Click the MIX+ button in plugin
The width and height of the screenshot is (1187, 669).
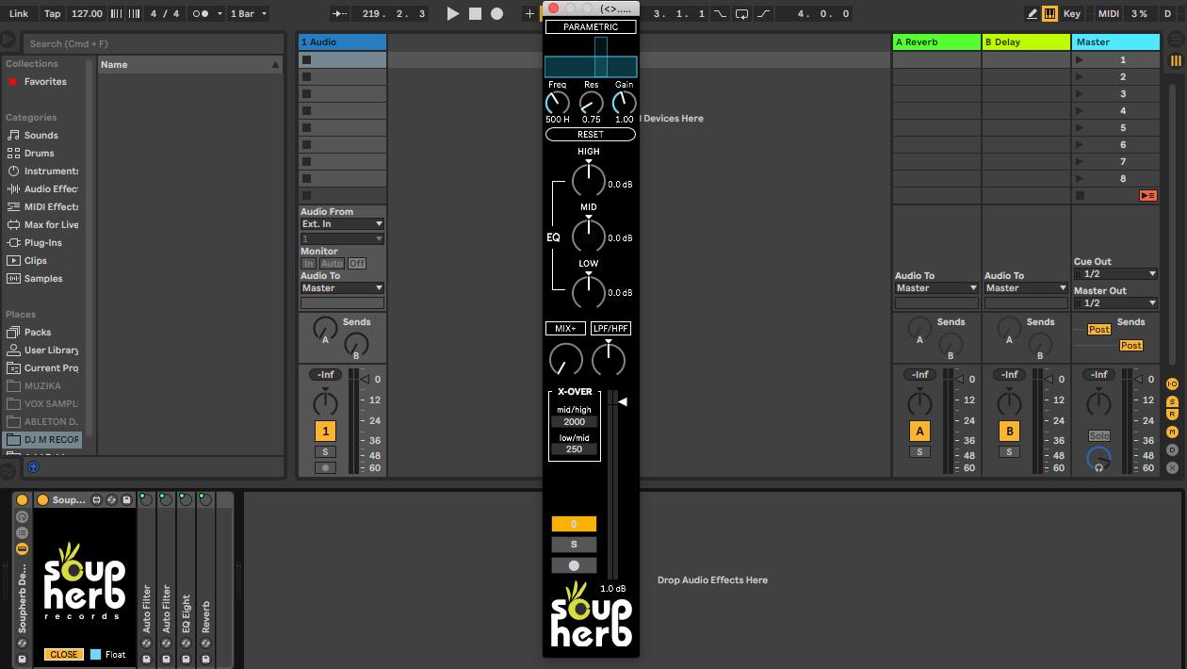pyautogui.click(x=565, y=329)
